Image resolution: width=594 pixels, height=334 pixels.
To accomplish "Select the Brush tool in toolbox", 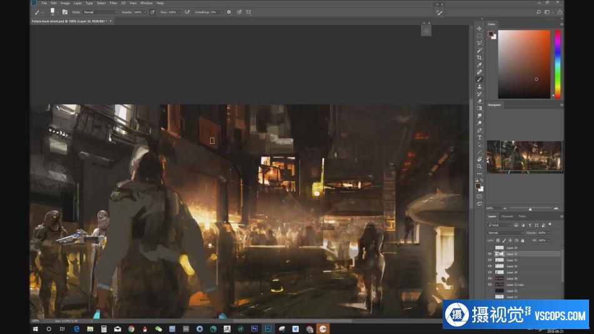I will pos(479,79).
